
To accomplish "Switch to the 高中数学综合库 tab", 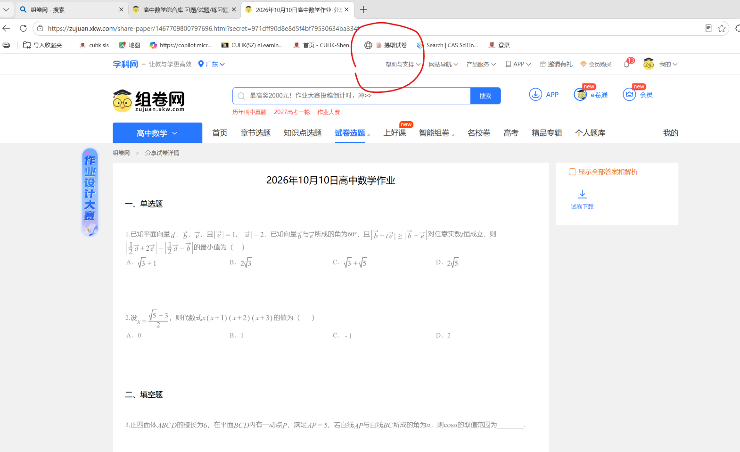I will click(185, 9).
